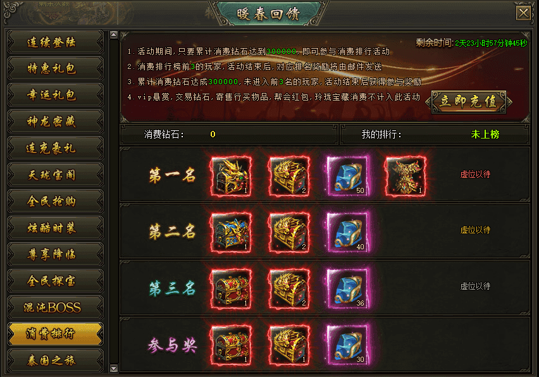Select the 参与奖 blue gem item ×30
Screen dimensions: 539x377
tap(347, 345)
